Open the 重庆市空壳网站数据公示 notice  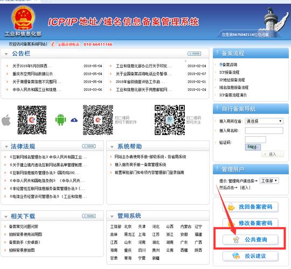click(x=33, y=74)
